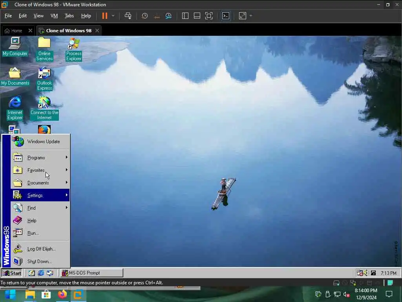Viewport: 402px width, 302px height.
Task: Open the Settings submenu
Action: pyautogui.click(x=40, y=195)
